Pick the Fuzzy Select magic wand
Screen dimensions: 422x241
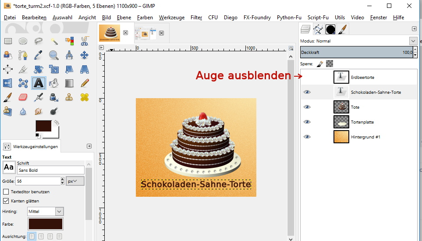[x=54, y=41]
